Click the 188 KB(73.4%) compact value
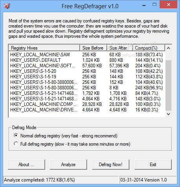The image size is (180, 187). (149, 55)
